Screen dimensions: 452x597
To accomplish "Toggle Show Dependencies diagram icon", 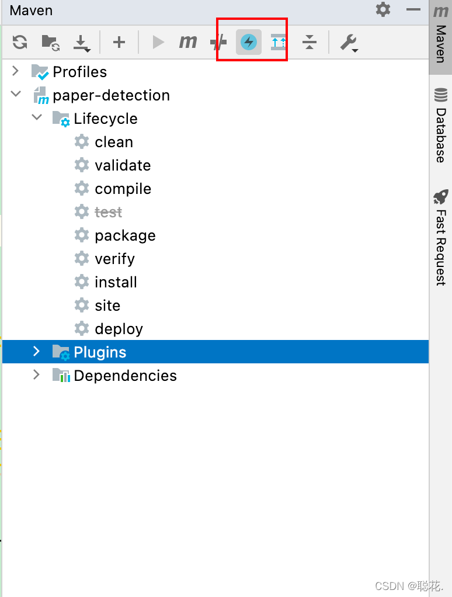I will coord(278,42).
